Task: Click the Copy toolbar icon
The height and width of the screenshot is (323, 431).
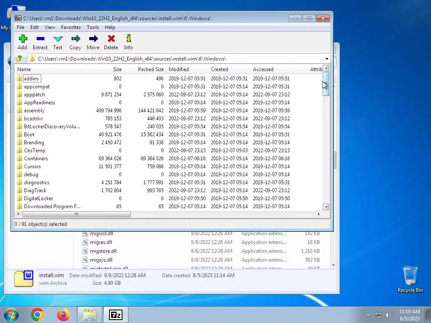Action: [x=75, y=39]
